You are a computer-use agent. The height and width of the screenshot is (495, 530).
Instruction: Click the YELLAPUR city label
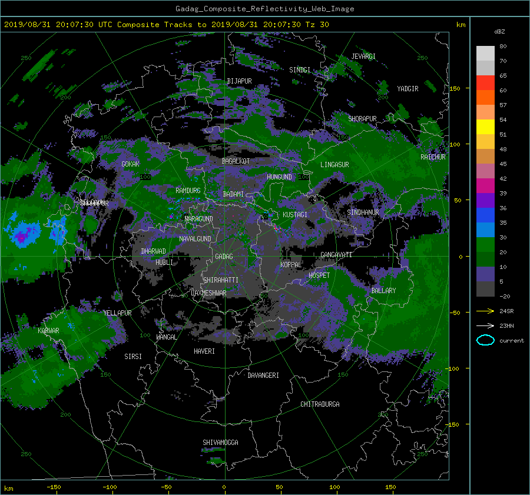click(117, 313)
